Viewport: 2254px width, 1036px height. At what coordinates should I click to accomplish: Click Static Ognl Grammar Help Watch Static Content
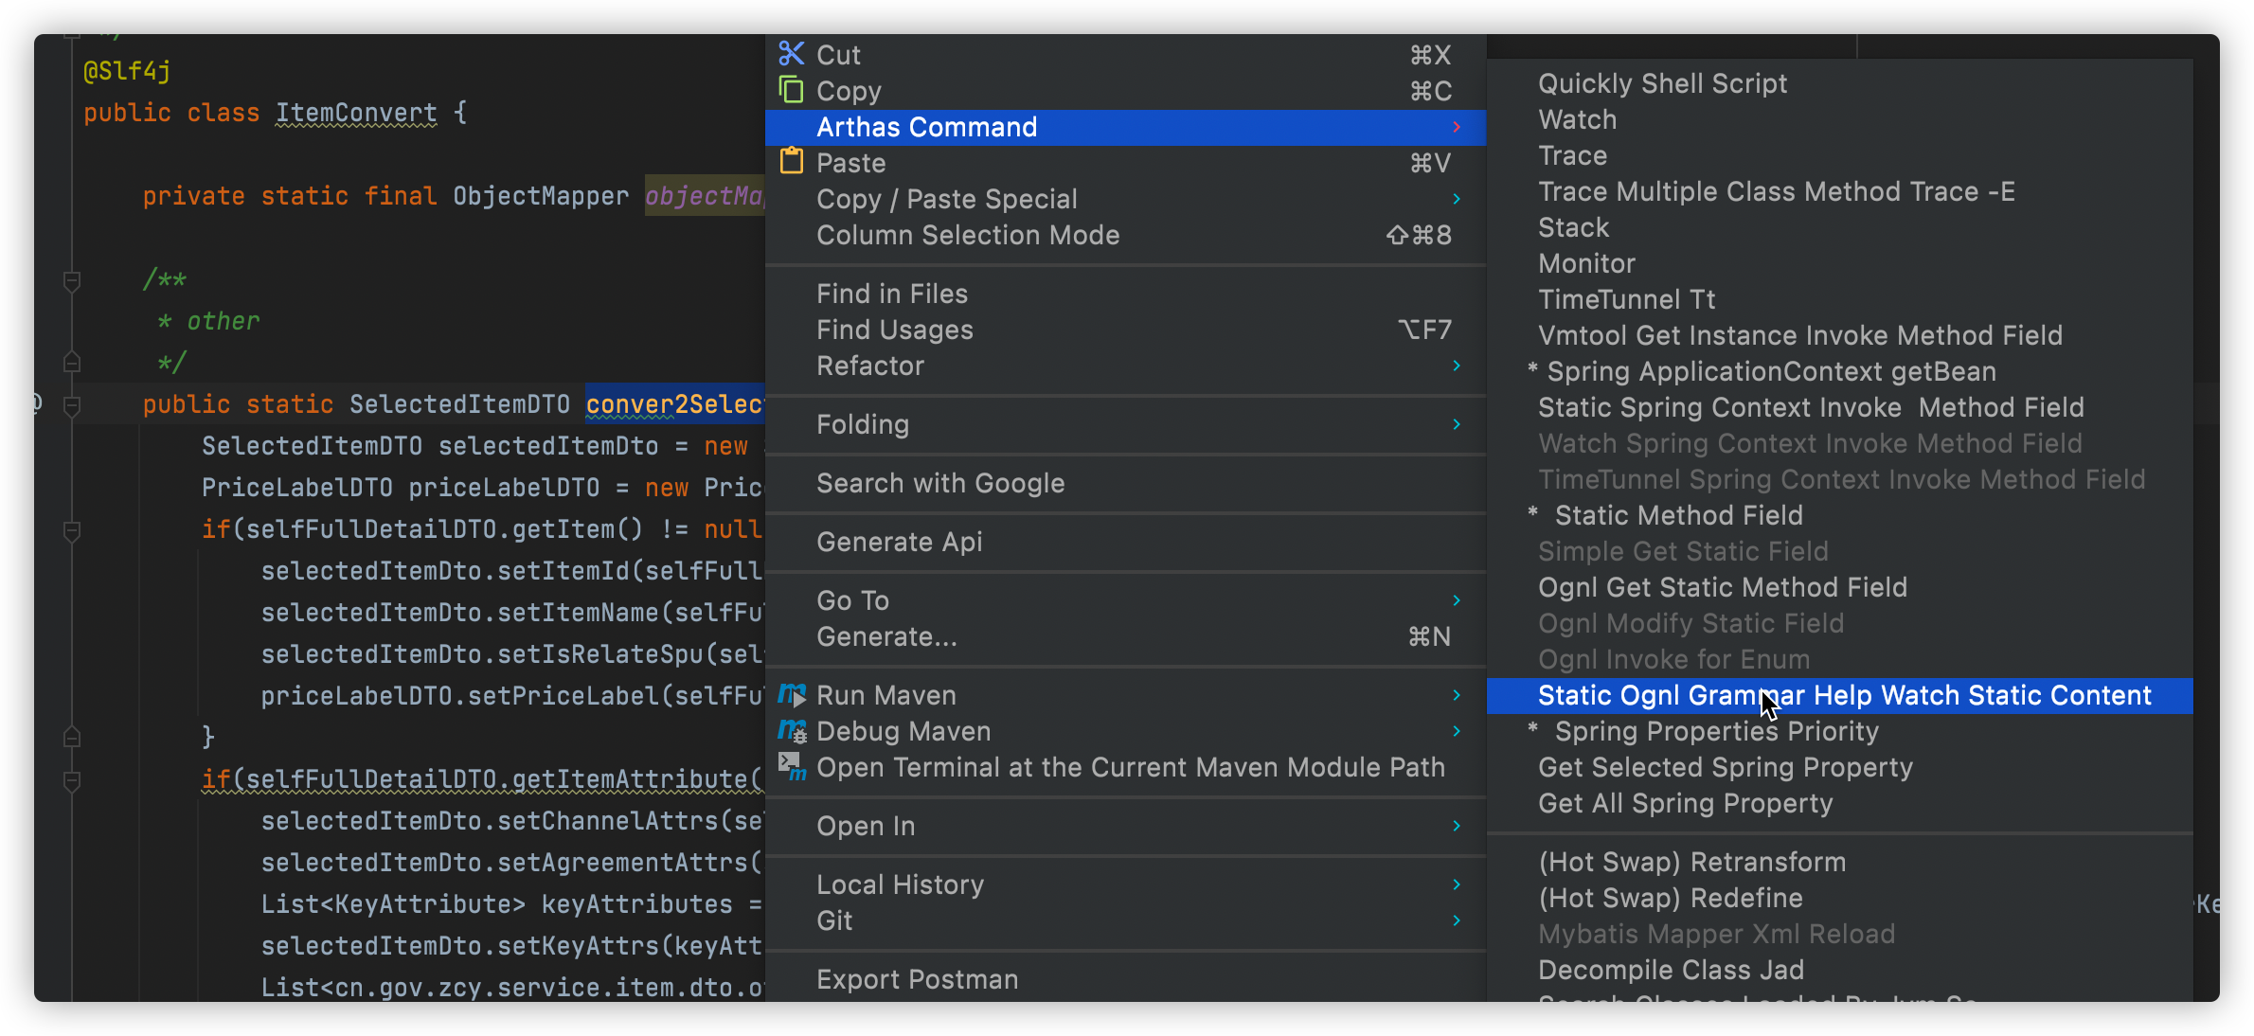tap(1840, 695)
